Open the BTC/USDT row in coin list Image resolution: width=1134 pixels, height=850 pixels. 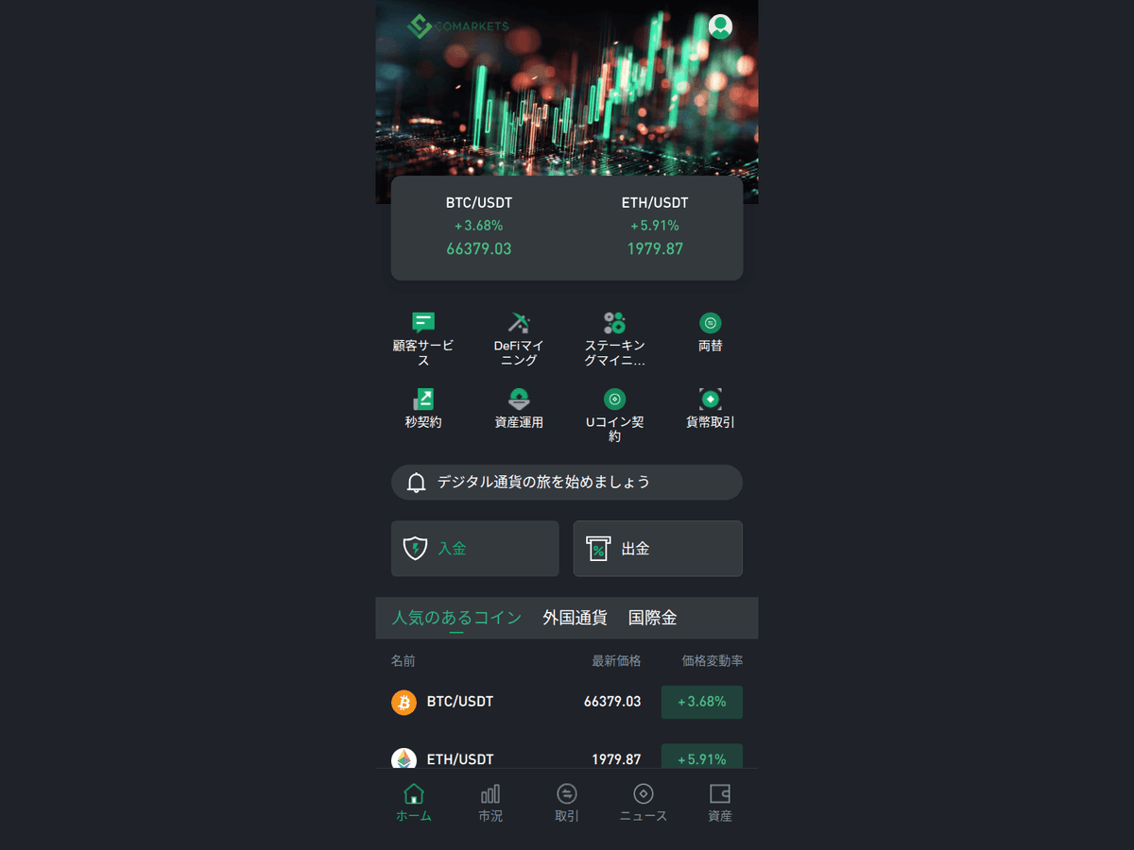[567, 702]
